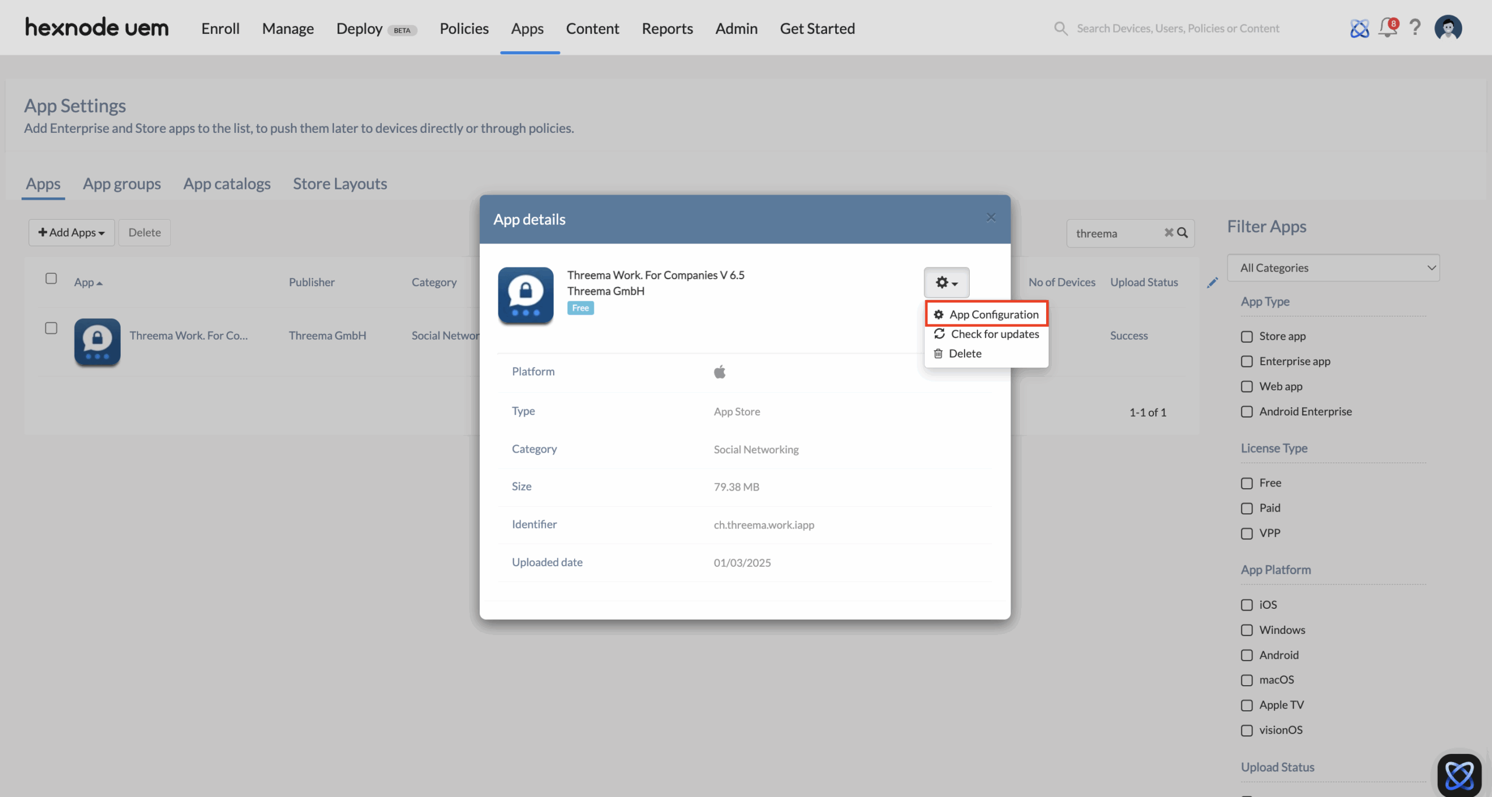
Task: Open the All Categories dropdown
Action: point(1333,268)
